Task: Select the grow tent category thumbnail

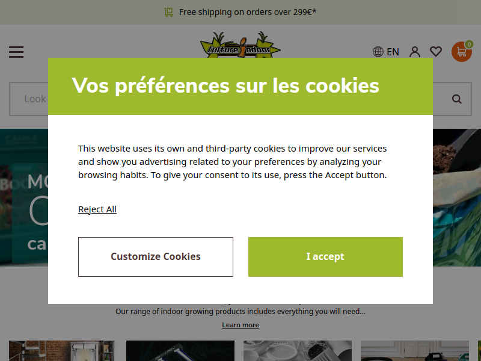Action: pos(61,351)
